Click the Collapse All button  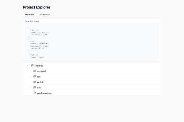(x=44, y=15)
